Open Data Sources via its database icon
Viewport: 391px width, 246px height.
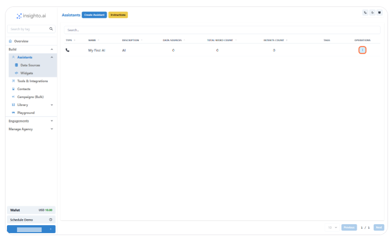(x=16, y=65)
